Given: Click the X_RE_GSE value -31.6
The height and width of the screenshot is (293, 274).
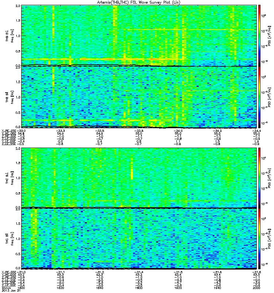Looking at the screenshot, I should [217, 272].
